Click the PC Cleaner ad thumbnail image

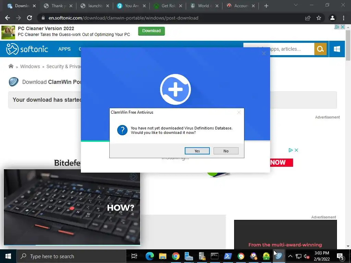8,33
